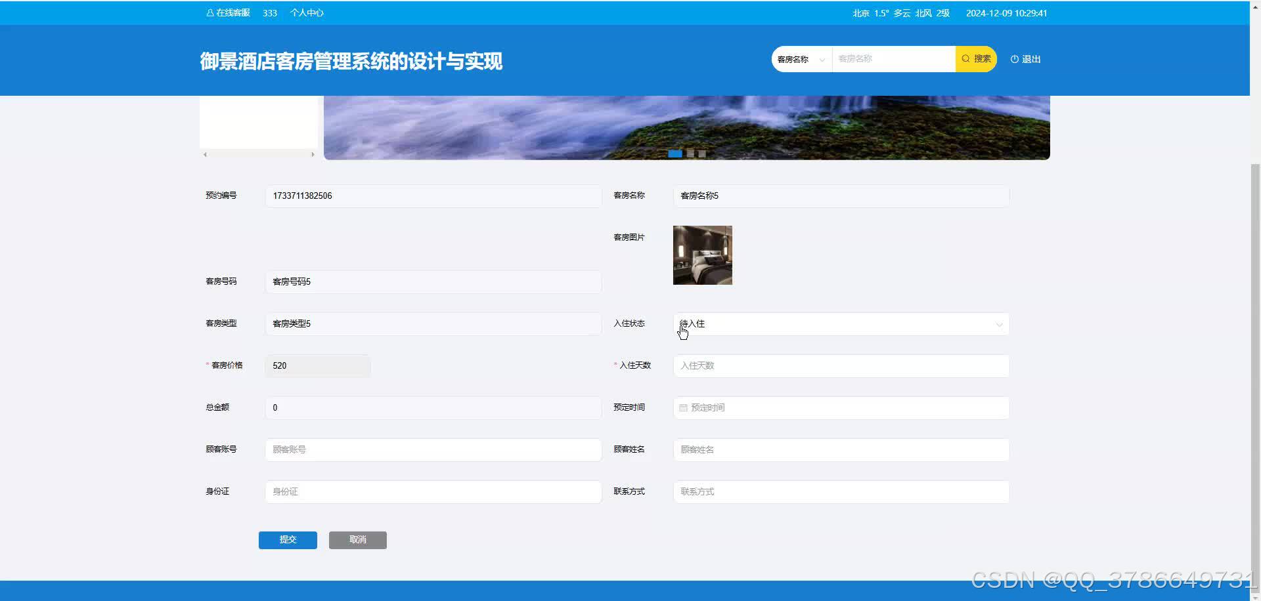The height and width of the screenshot is (601, 1261).
Task: Select second carousel indicator dot
Action: (690, 154)
